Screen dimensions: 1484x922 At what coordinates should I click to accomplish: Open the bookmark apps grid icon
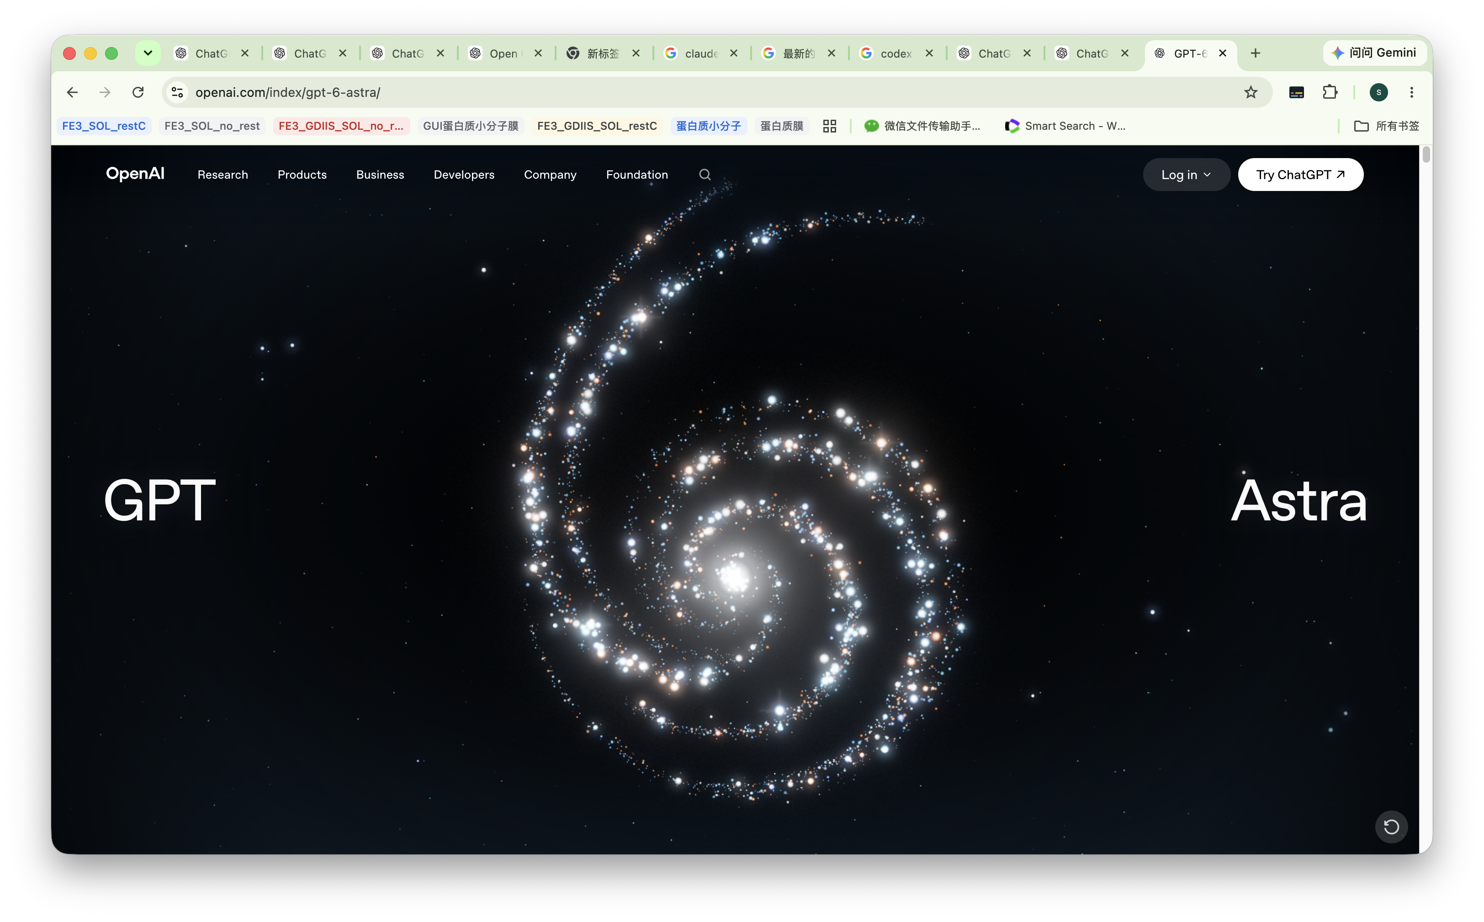click(829, 126)
